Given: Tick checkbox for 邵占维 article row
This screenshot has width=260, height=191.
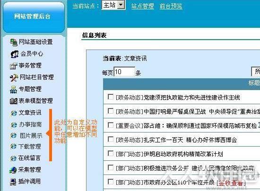Looking at the screenshot, I should coord(111,125).
